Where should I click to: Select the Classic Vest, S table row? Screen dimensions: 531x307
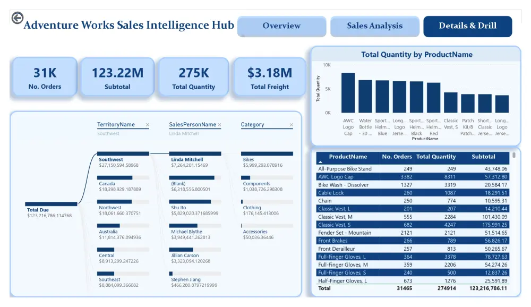point(413,225)
